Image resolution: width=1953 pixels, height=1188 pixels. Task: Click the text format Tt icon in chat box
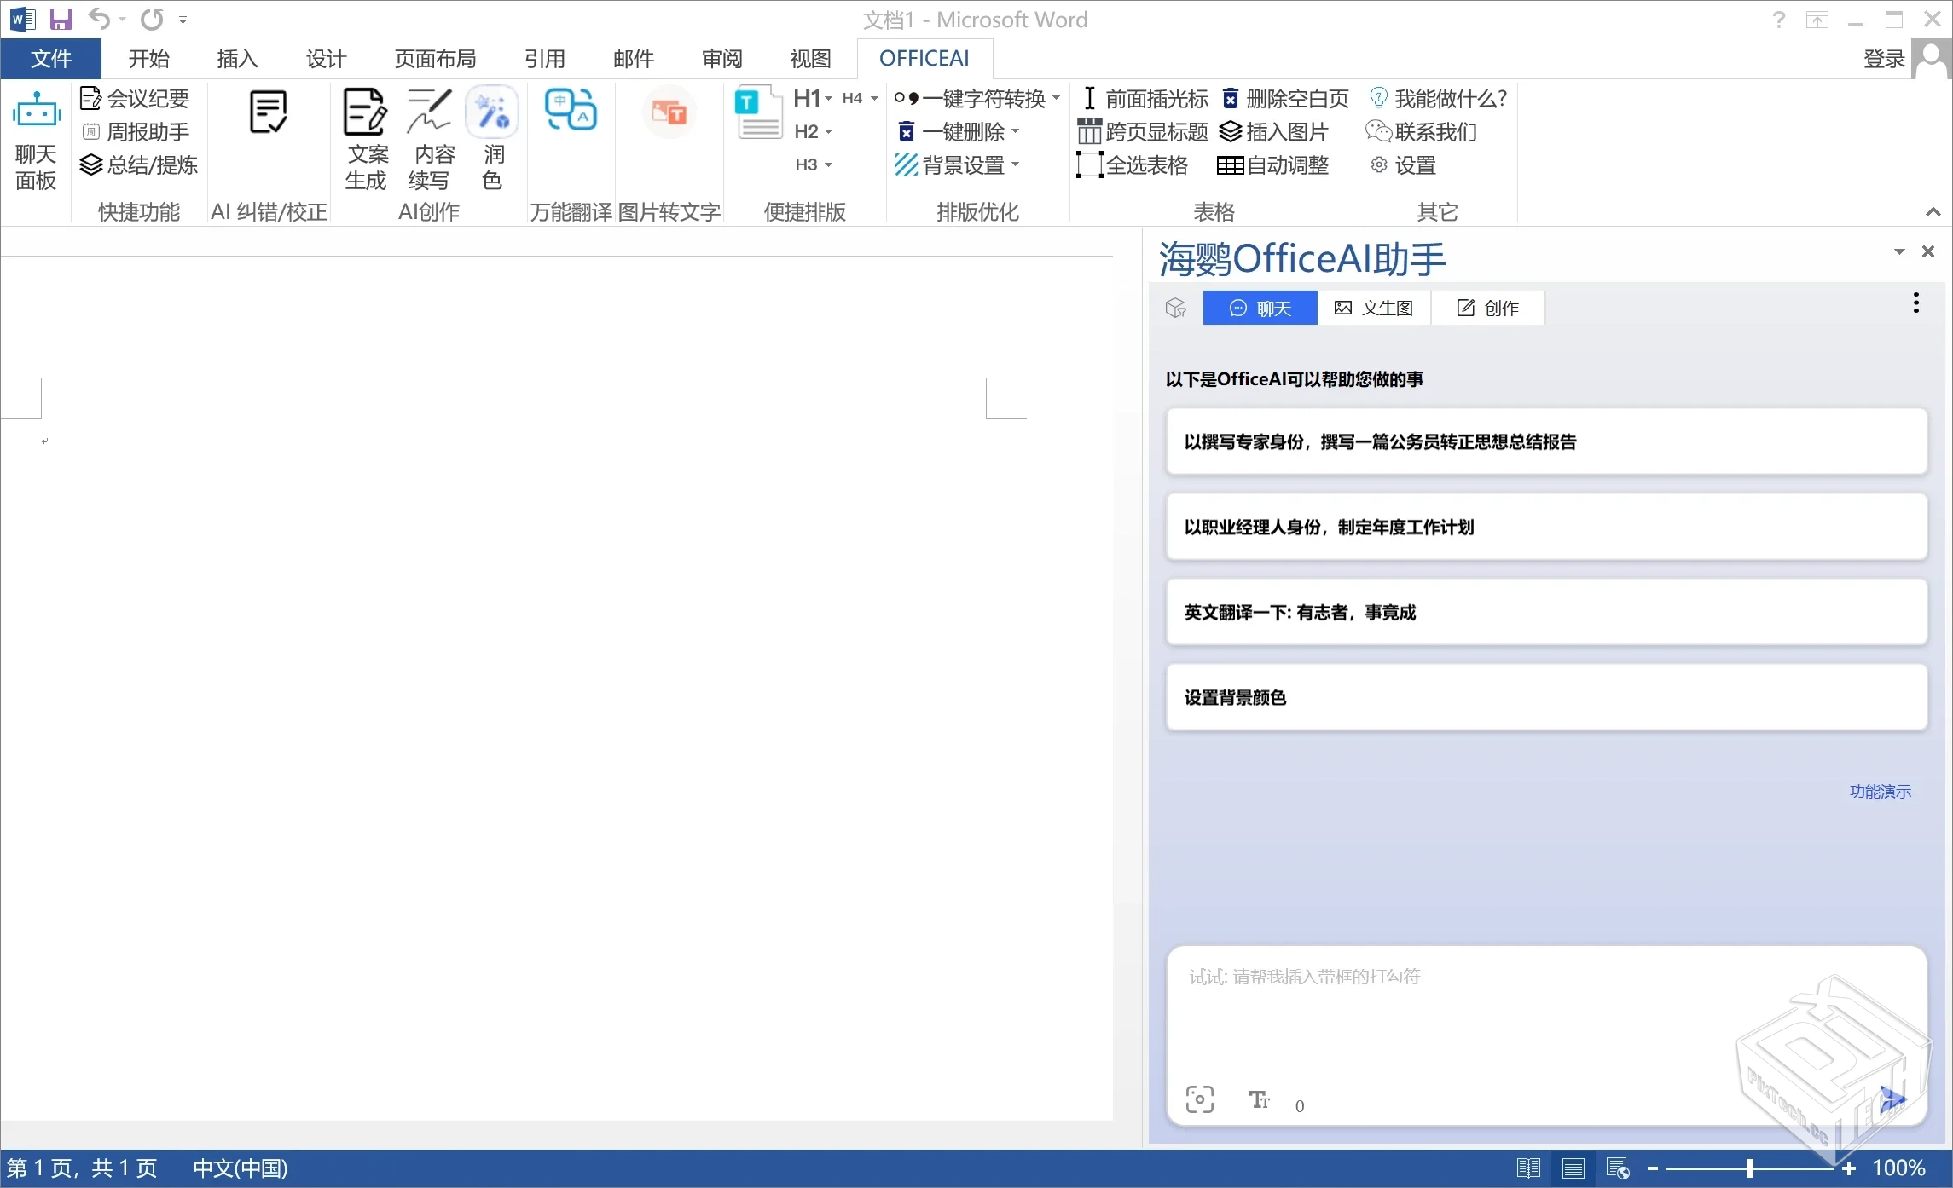1259,1100
